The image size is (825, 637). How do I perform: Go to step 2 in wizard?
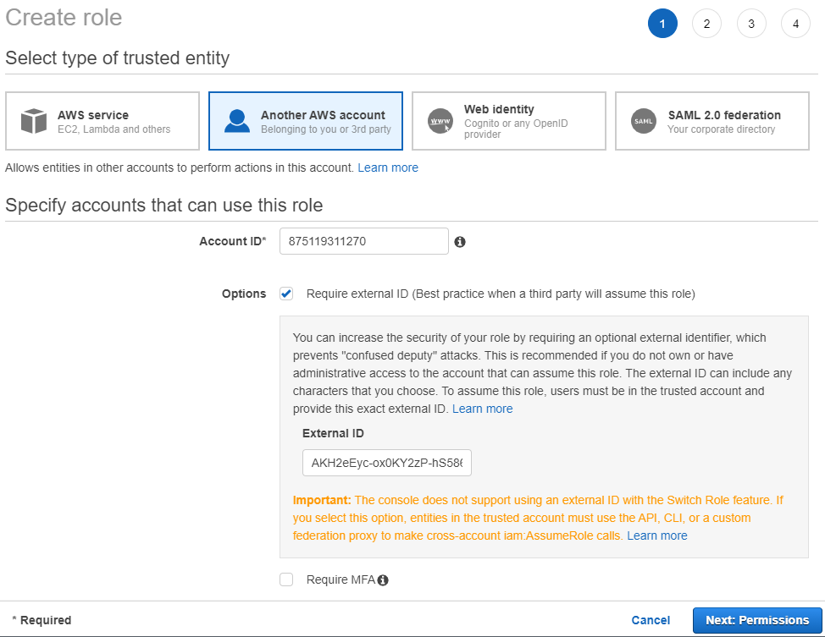click(706, 24)
